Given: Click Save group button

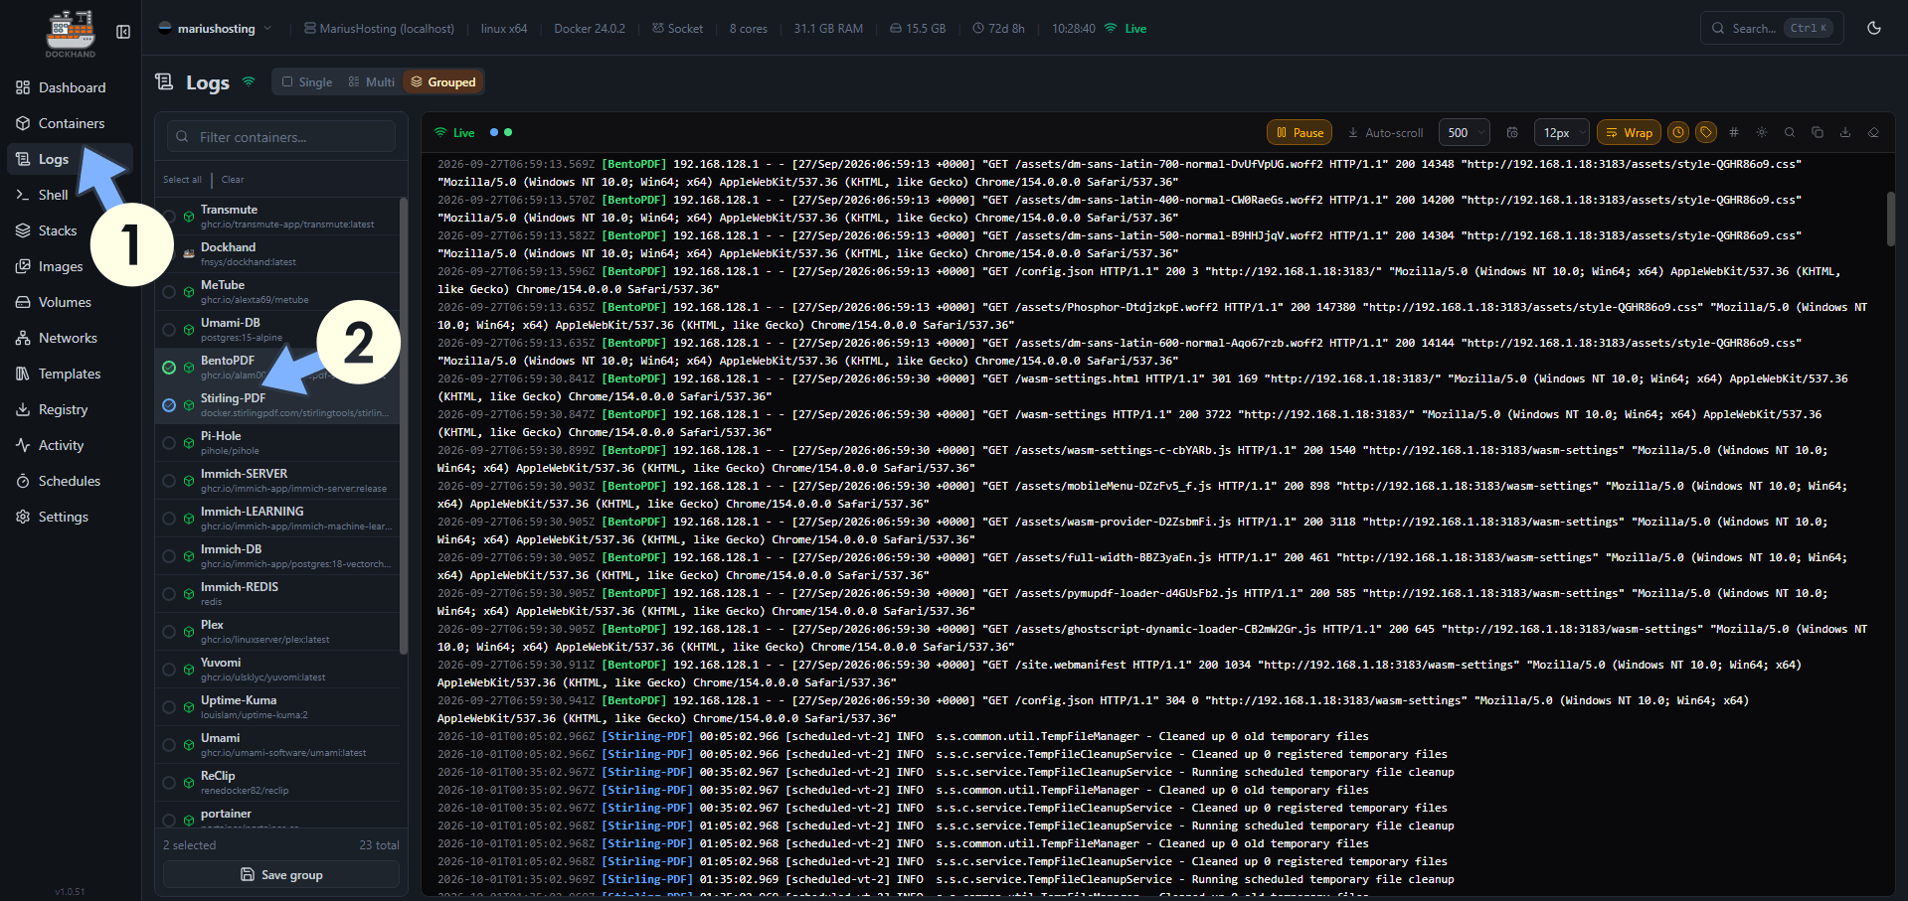Looking at the screenshot, I should (x=281, y=874).
